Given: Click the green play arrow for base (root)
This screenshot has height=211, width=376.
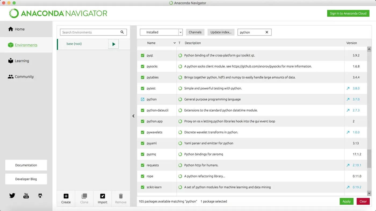Looking at the screenshot, I should 114,44.
